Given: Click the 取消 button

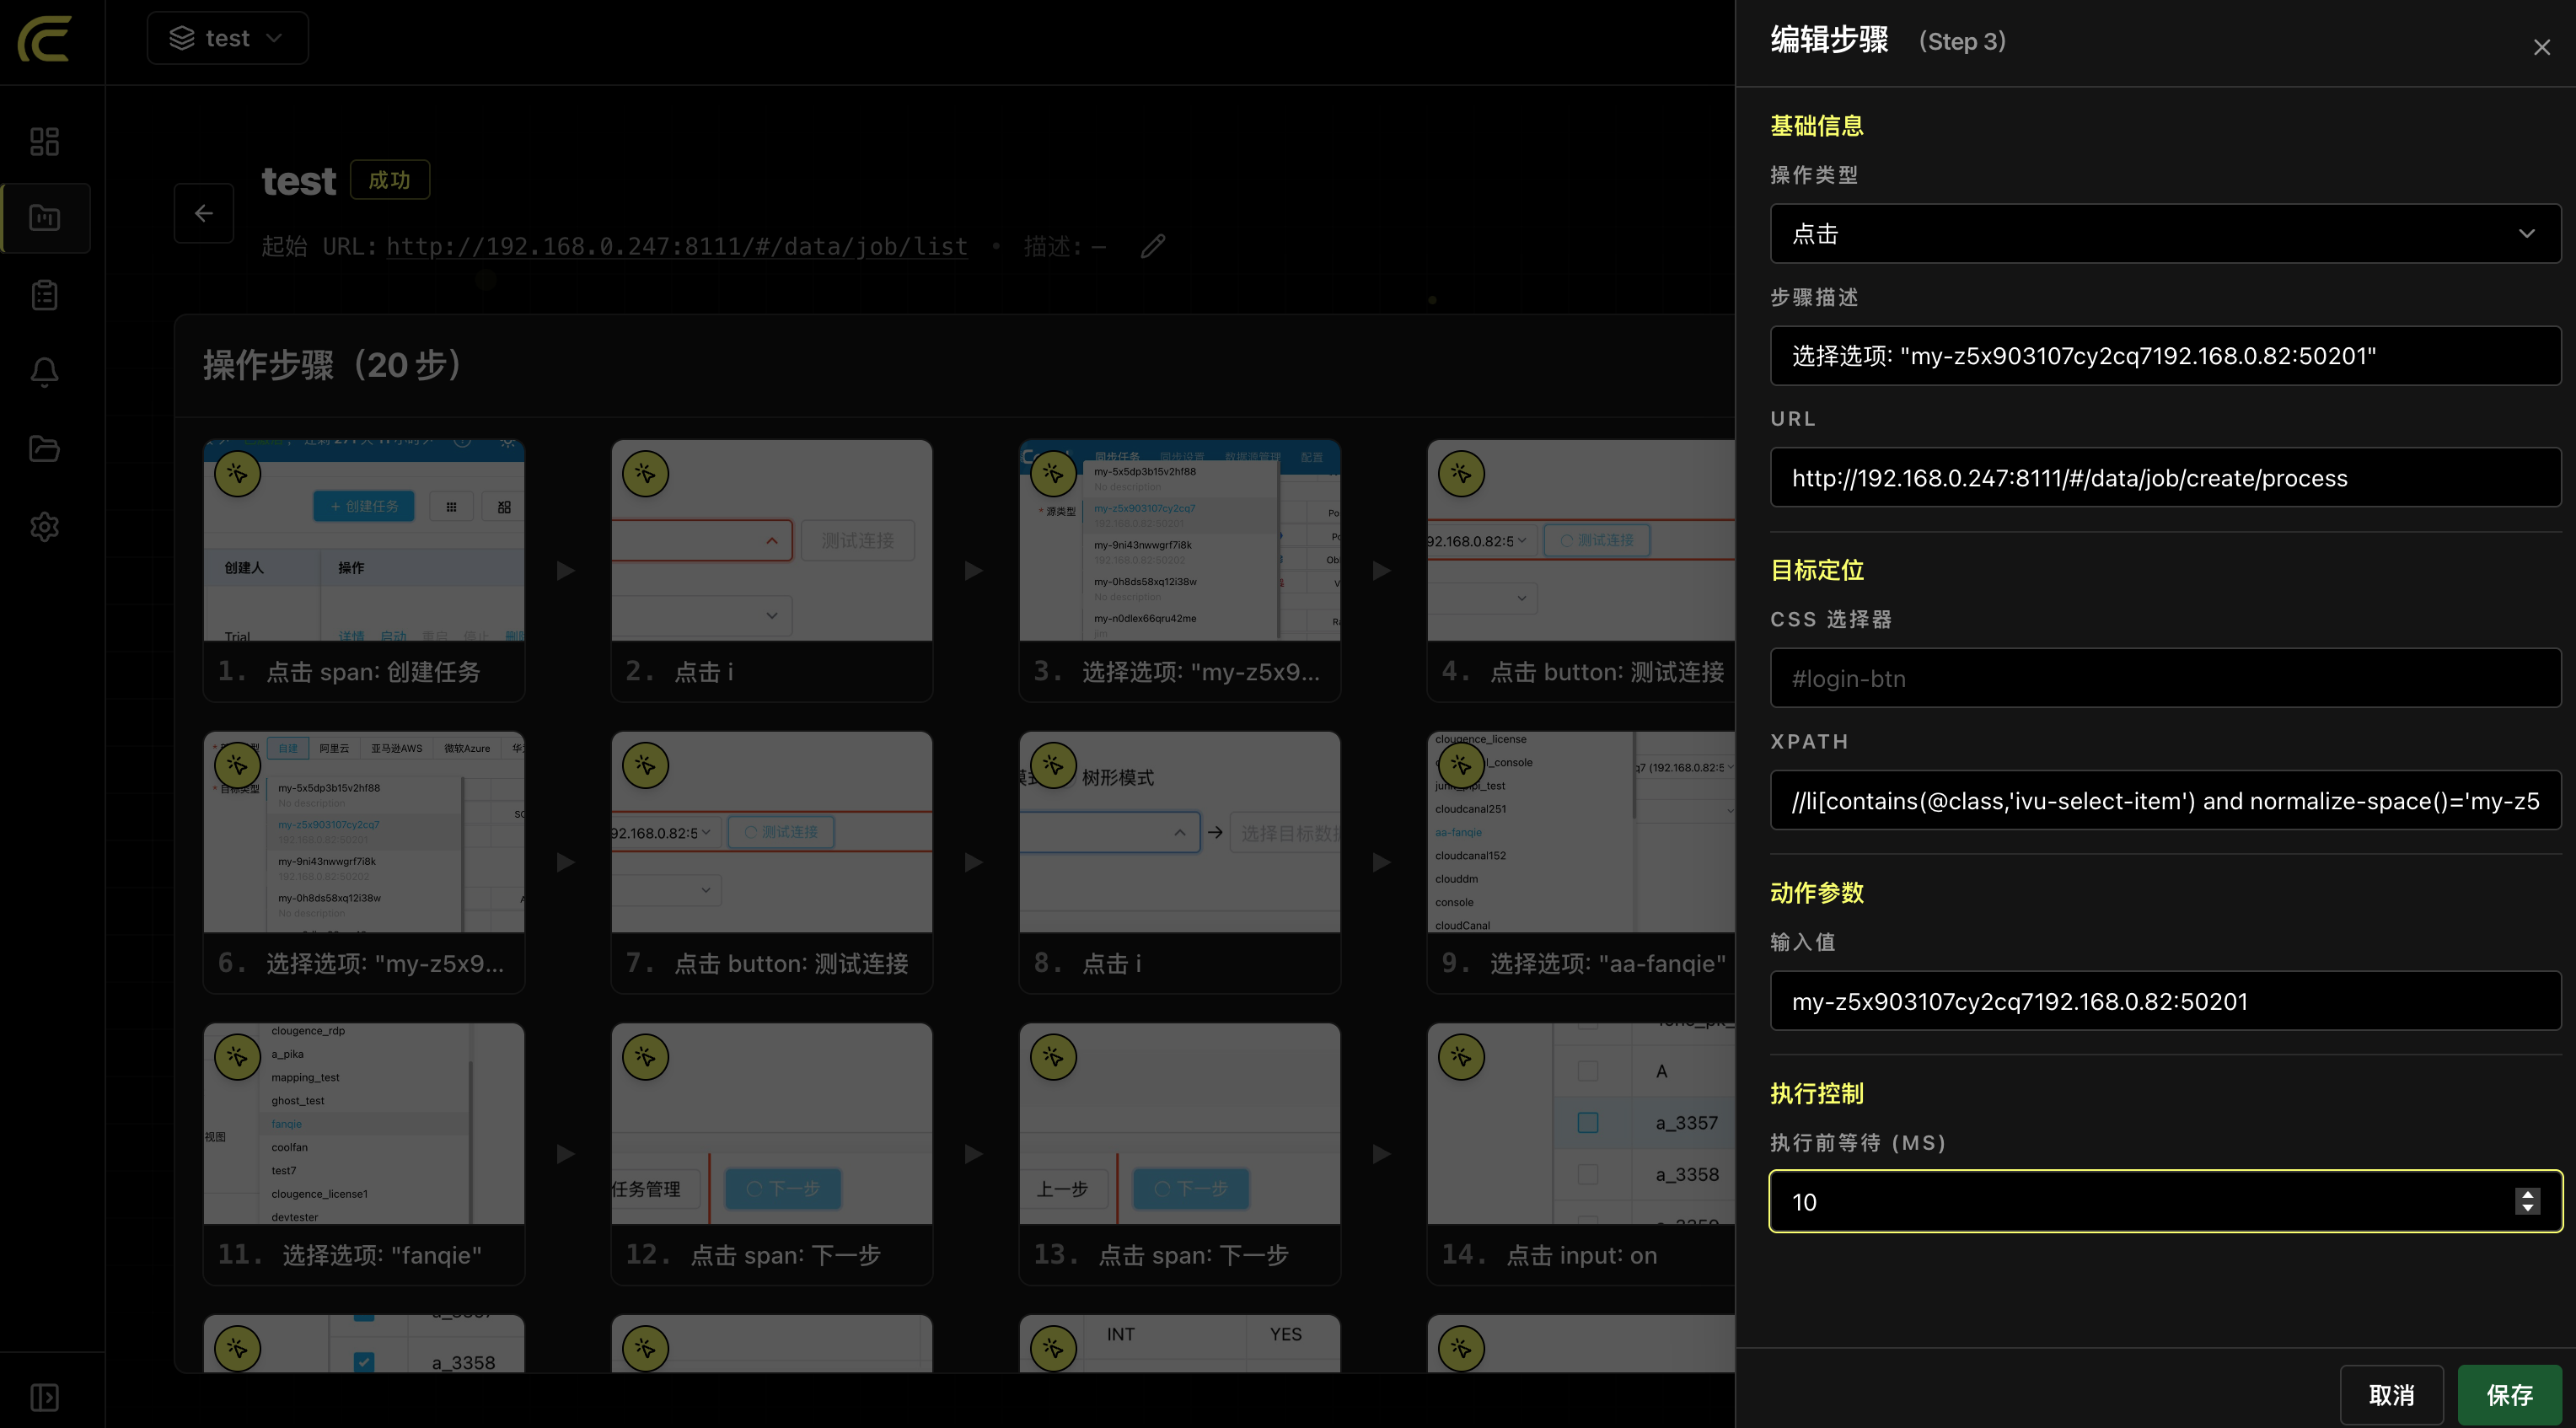Looking at the screenshot, I should tap(2391, 1395).
